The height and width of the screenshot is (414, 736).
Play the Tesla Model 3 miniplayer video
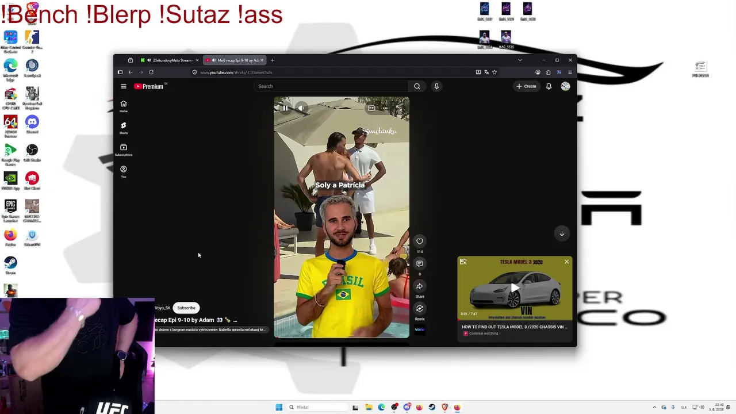pos(515,288)
